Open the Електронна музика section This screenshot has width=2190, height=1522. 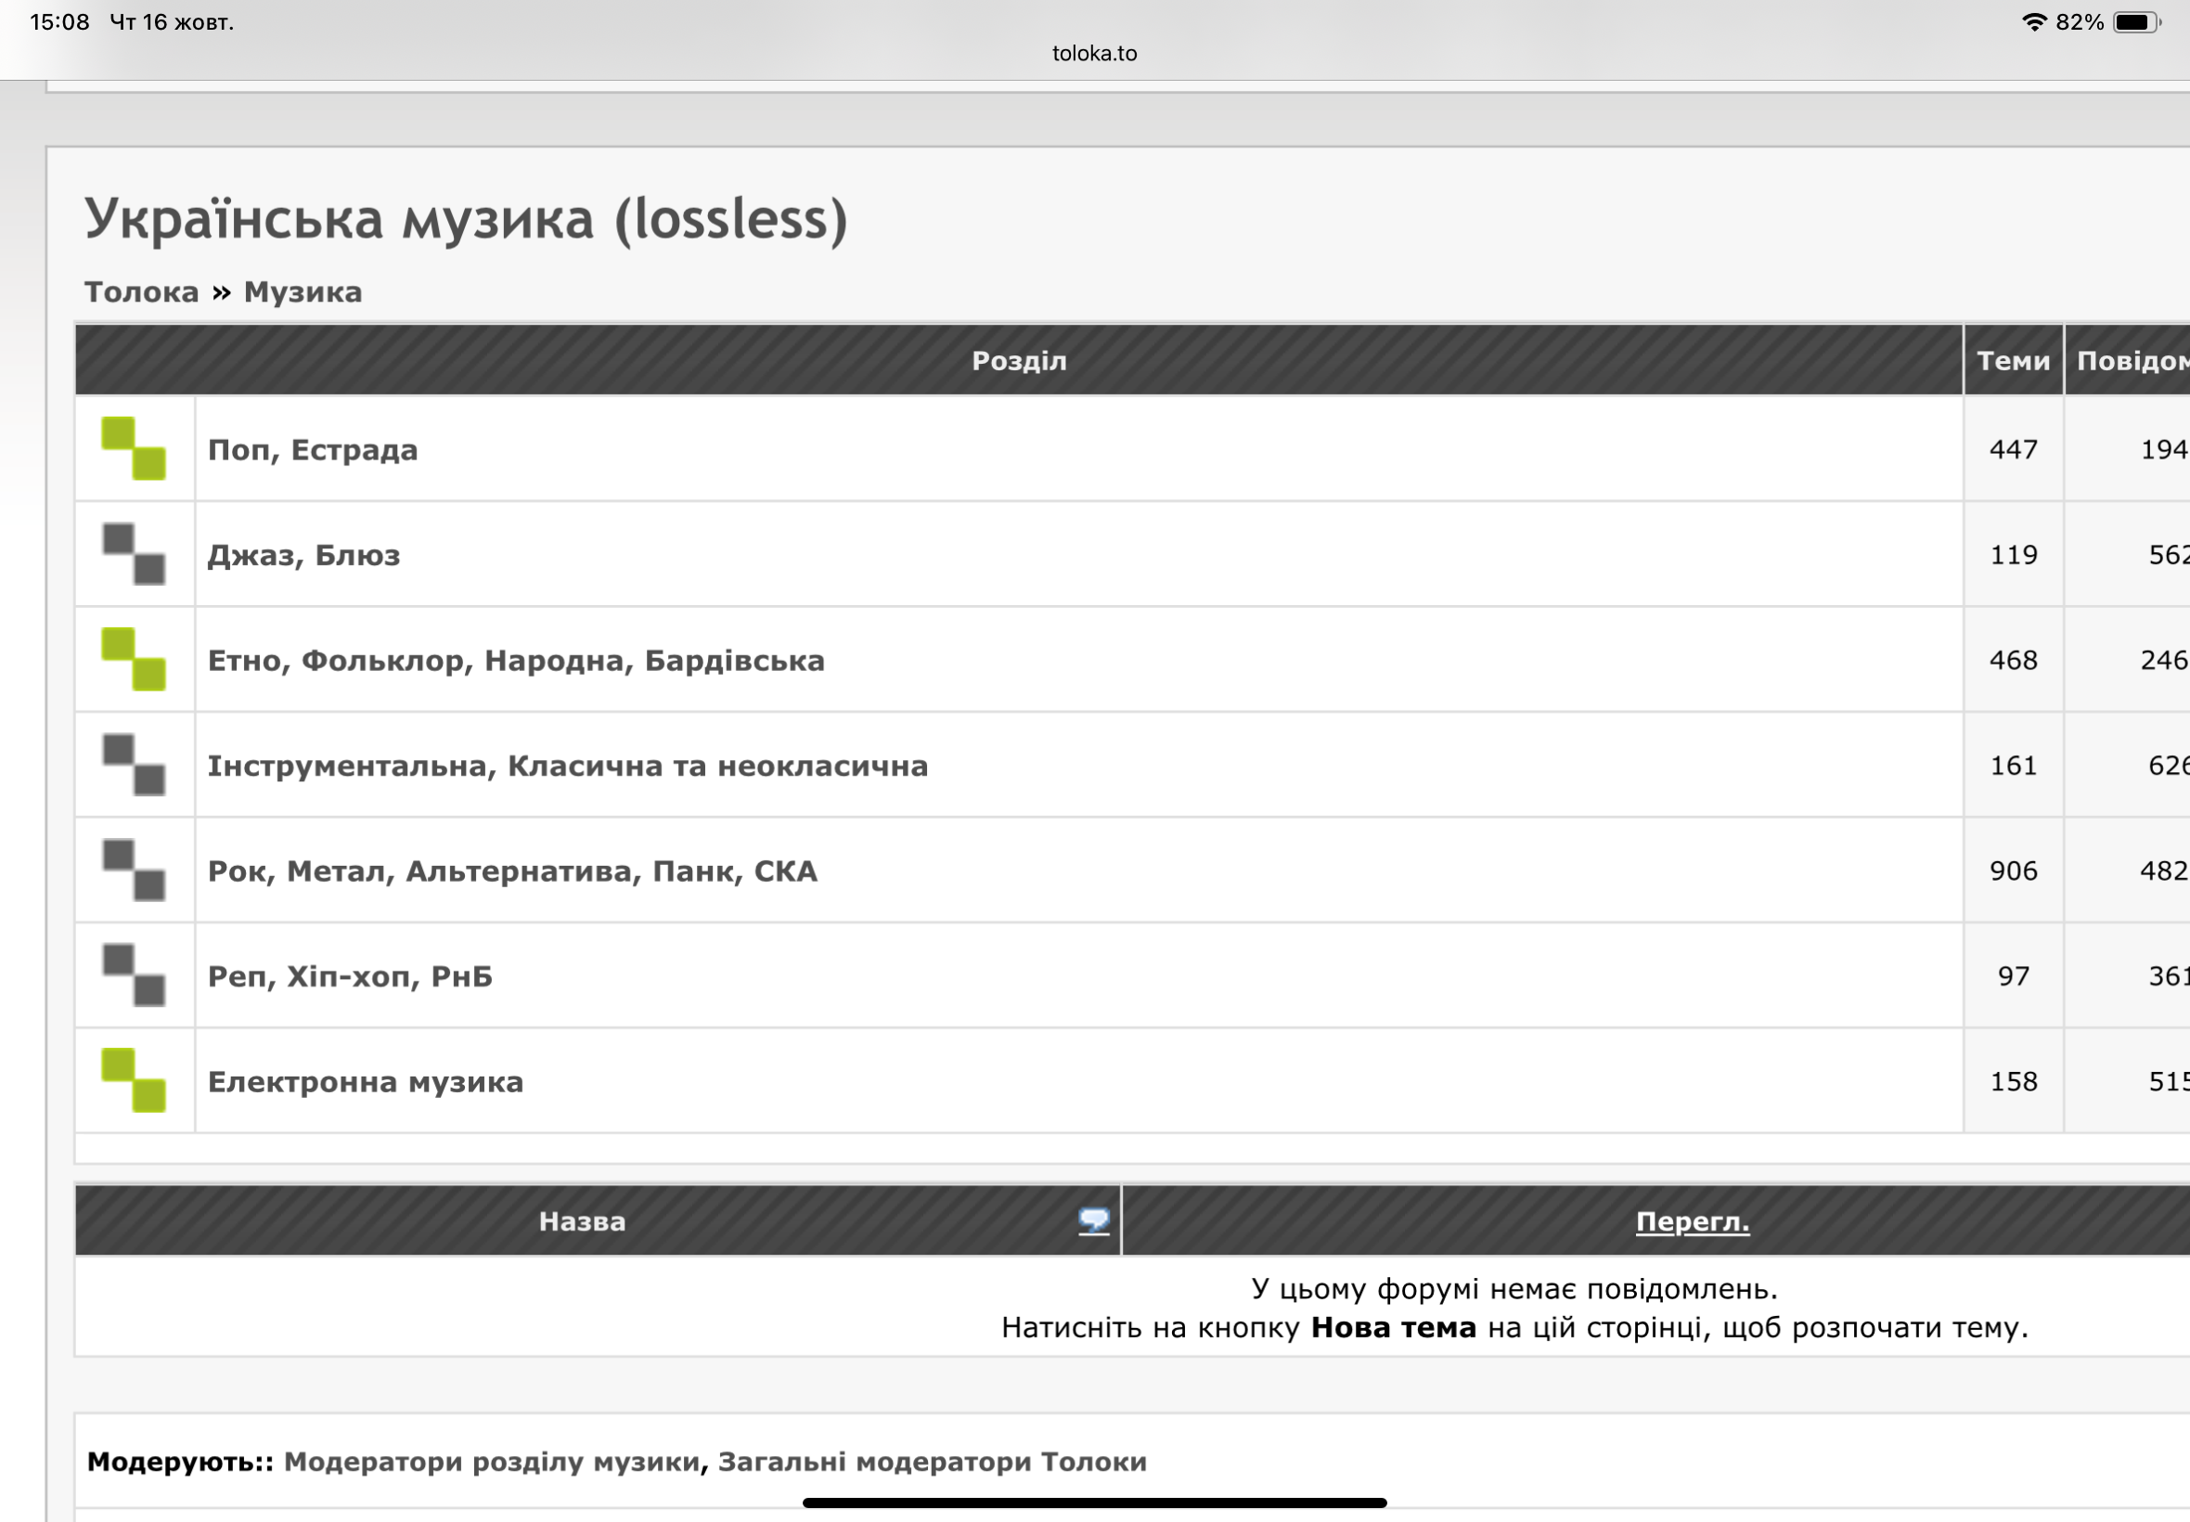coord(366,1081)
